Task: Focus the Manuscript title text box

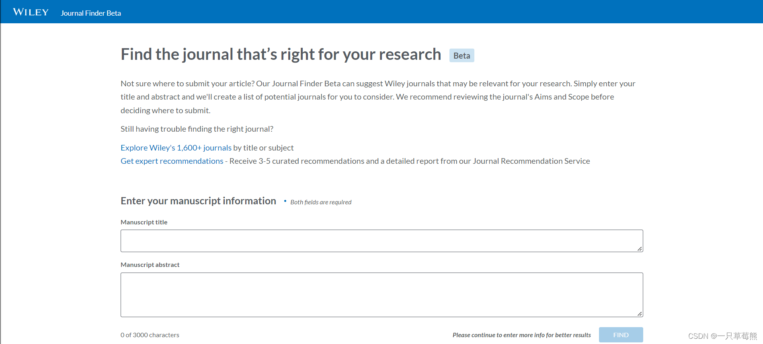Action: (x=382, y=241)
